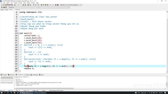168x94 pixels.
Task: Click the Unindent toolbar icon
Action: 30,5
